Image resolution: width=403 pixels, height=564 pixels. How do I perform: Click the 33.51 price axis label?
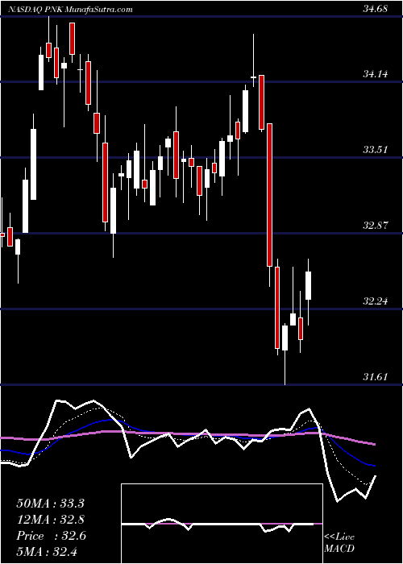376,150
